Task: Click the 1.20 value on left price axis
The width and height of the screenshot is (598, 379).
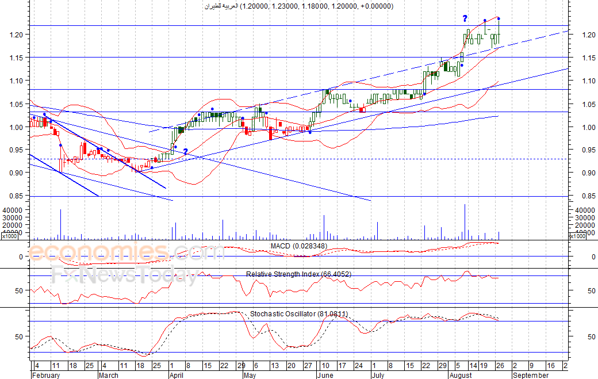Action: coord(16,35)
